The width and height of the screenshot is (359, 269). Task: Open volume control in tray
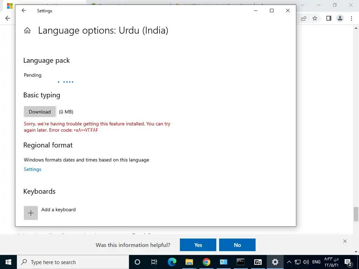pyautogui.click(x=306, y=262)
